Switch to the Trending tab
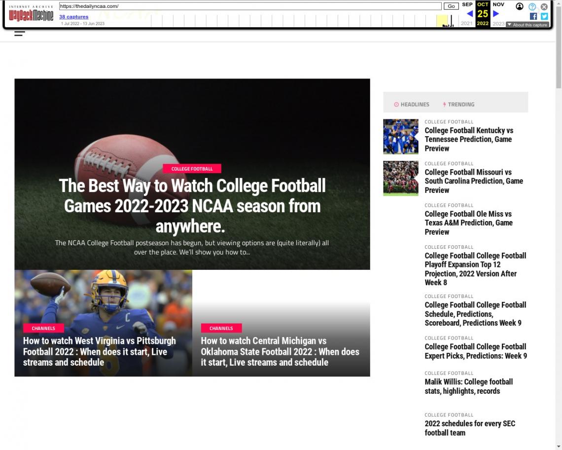Viewport: 562px width, 450px height. (x=458, y=105)
